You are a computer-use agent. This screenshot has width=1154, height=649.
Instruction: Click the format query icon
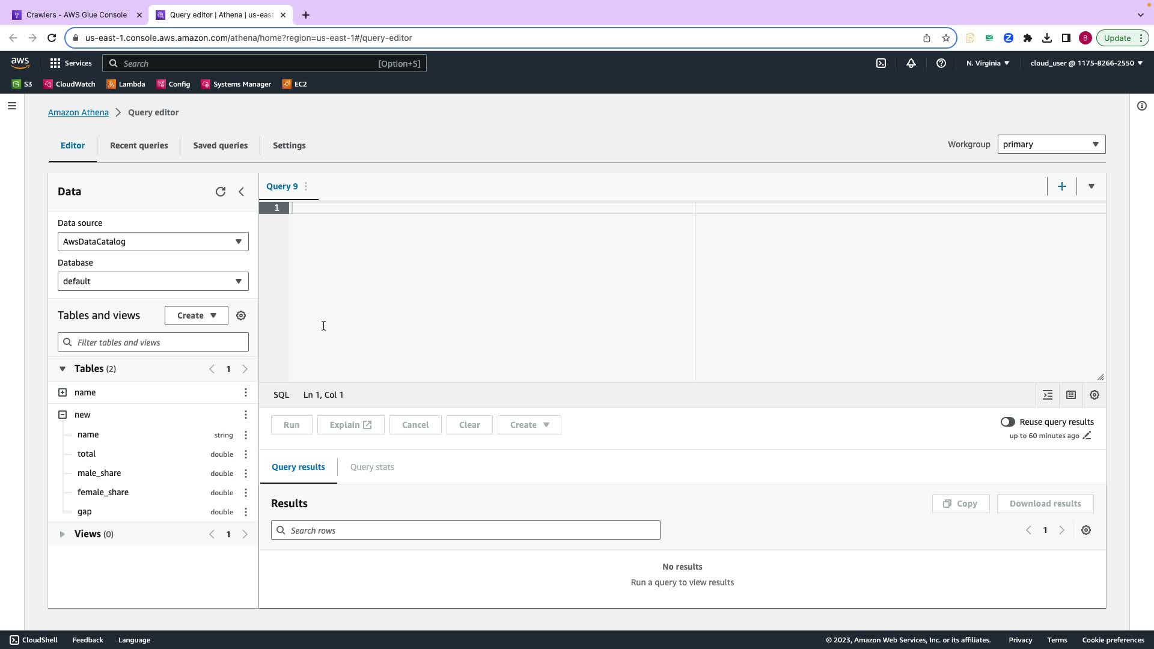click(x=1048, y=395)
